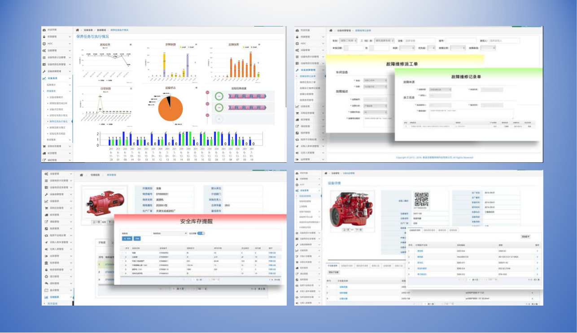577x333 pixels.
Task: Check first row checkbox in 安全库存提醒 table
Action: click(x=122, y=253)
